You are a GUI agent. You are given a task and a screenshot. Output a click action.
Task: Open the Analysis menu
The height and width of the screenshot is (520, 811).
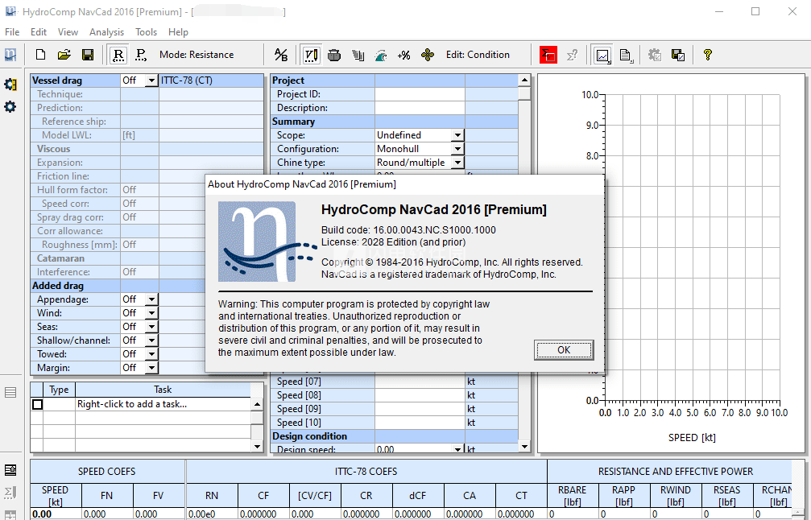point(106,32)
